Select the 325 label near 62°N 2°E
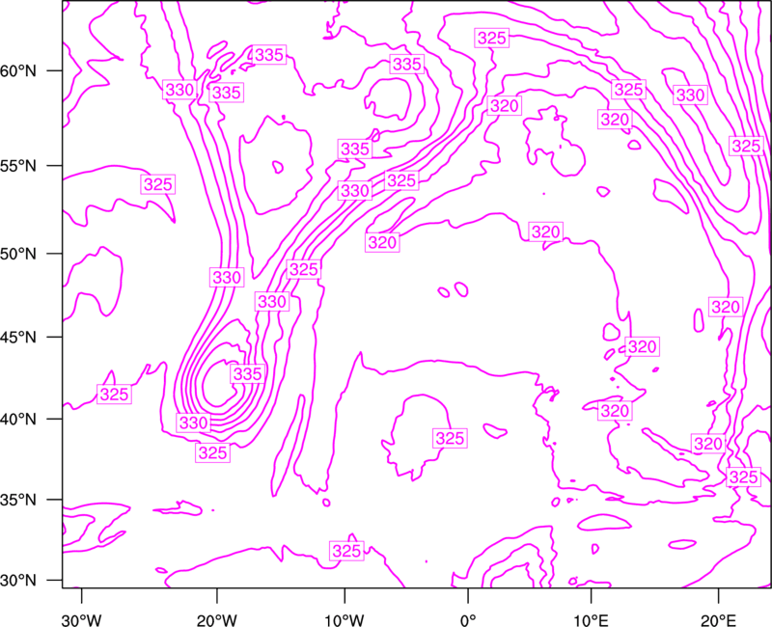Screen dimensions: 772x627 click(492, 38)
